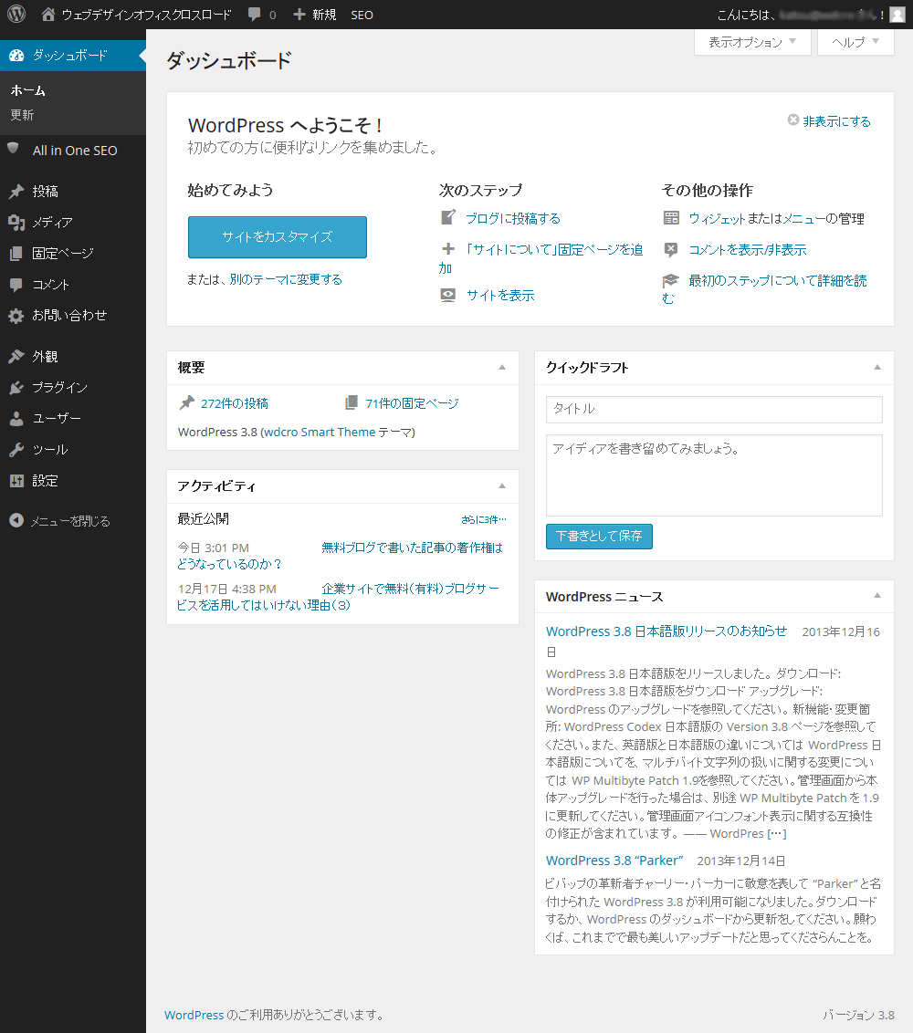Image resolution: width=913 pixels, height=1033 pixels.
Task: Click the 非表示にする link
Action: click(x=836, y=121)
